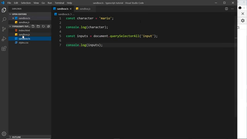Click querySelectorAll on line 5
The image size is (247, 139).
[x=124, y=36]
